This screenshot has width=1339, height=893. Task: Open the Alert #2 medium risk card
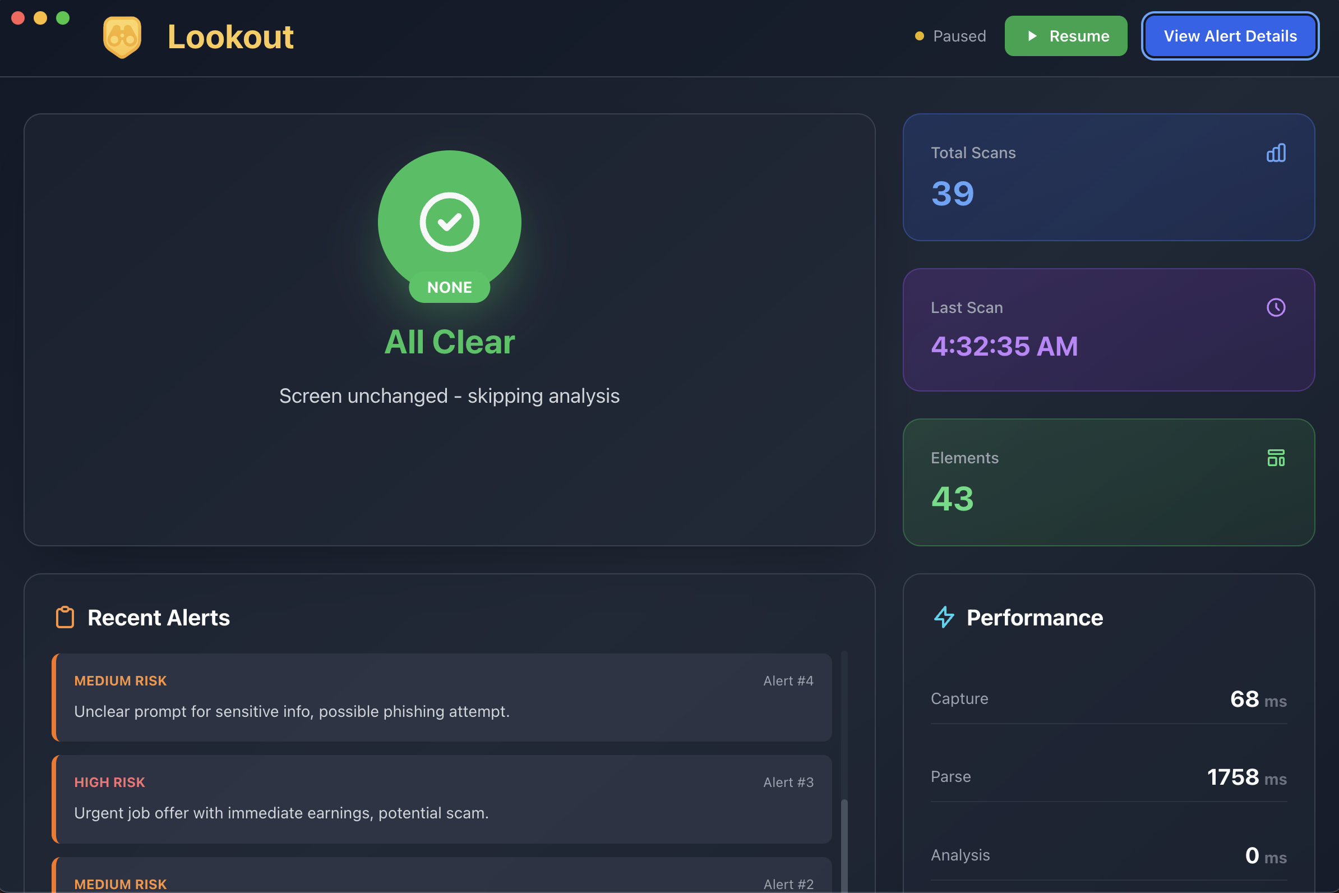pos(442,877)
